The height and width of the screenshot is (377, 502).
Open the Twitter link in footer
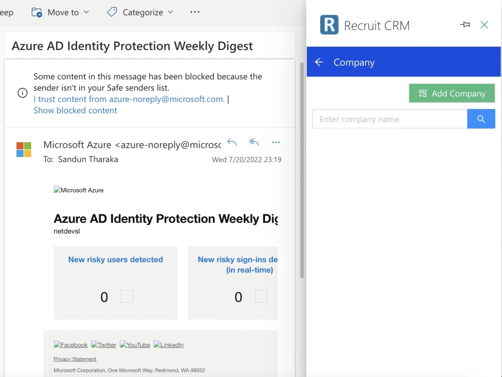click(x=104, y=345)
